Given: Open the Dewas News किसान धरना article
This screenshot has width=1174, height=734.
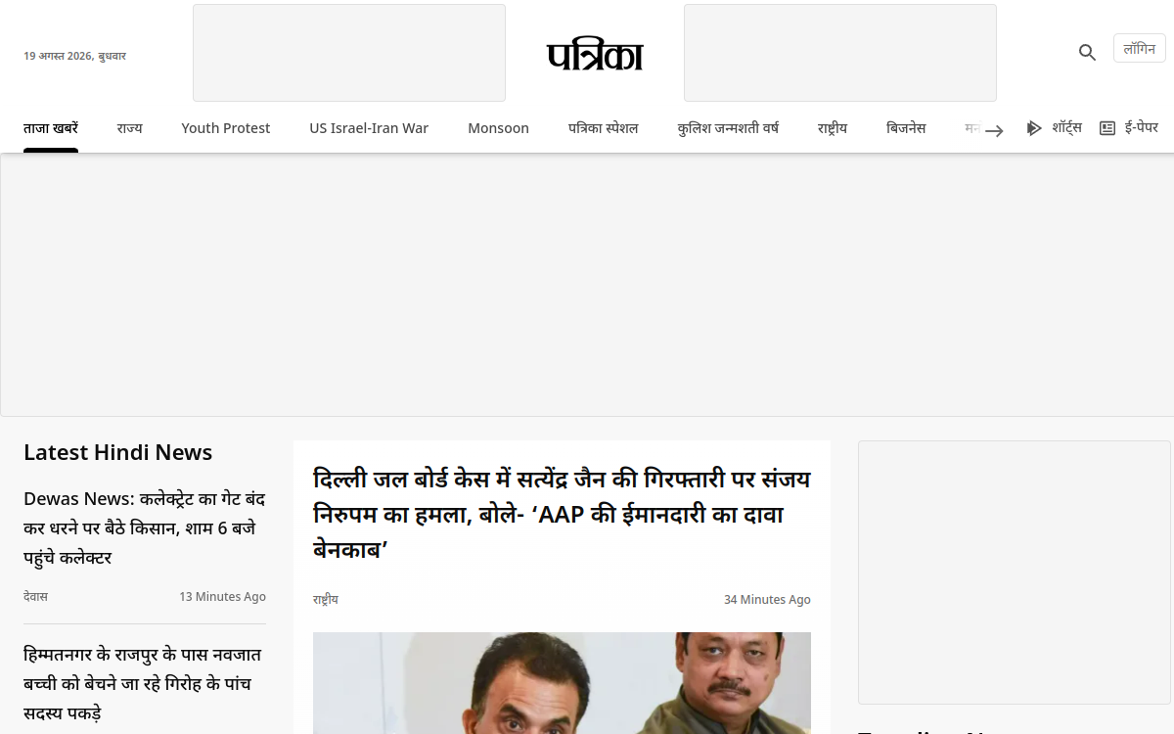Looking at the screenshot, I should [x=145, y=528].
